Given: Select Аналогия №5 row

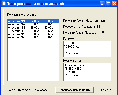Looking at the screenshot, I should click(33, 34).
